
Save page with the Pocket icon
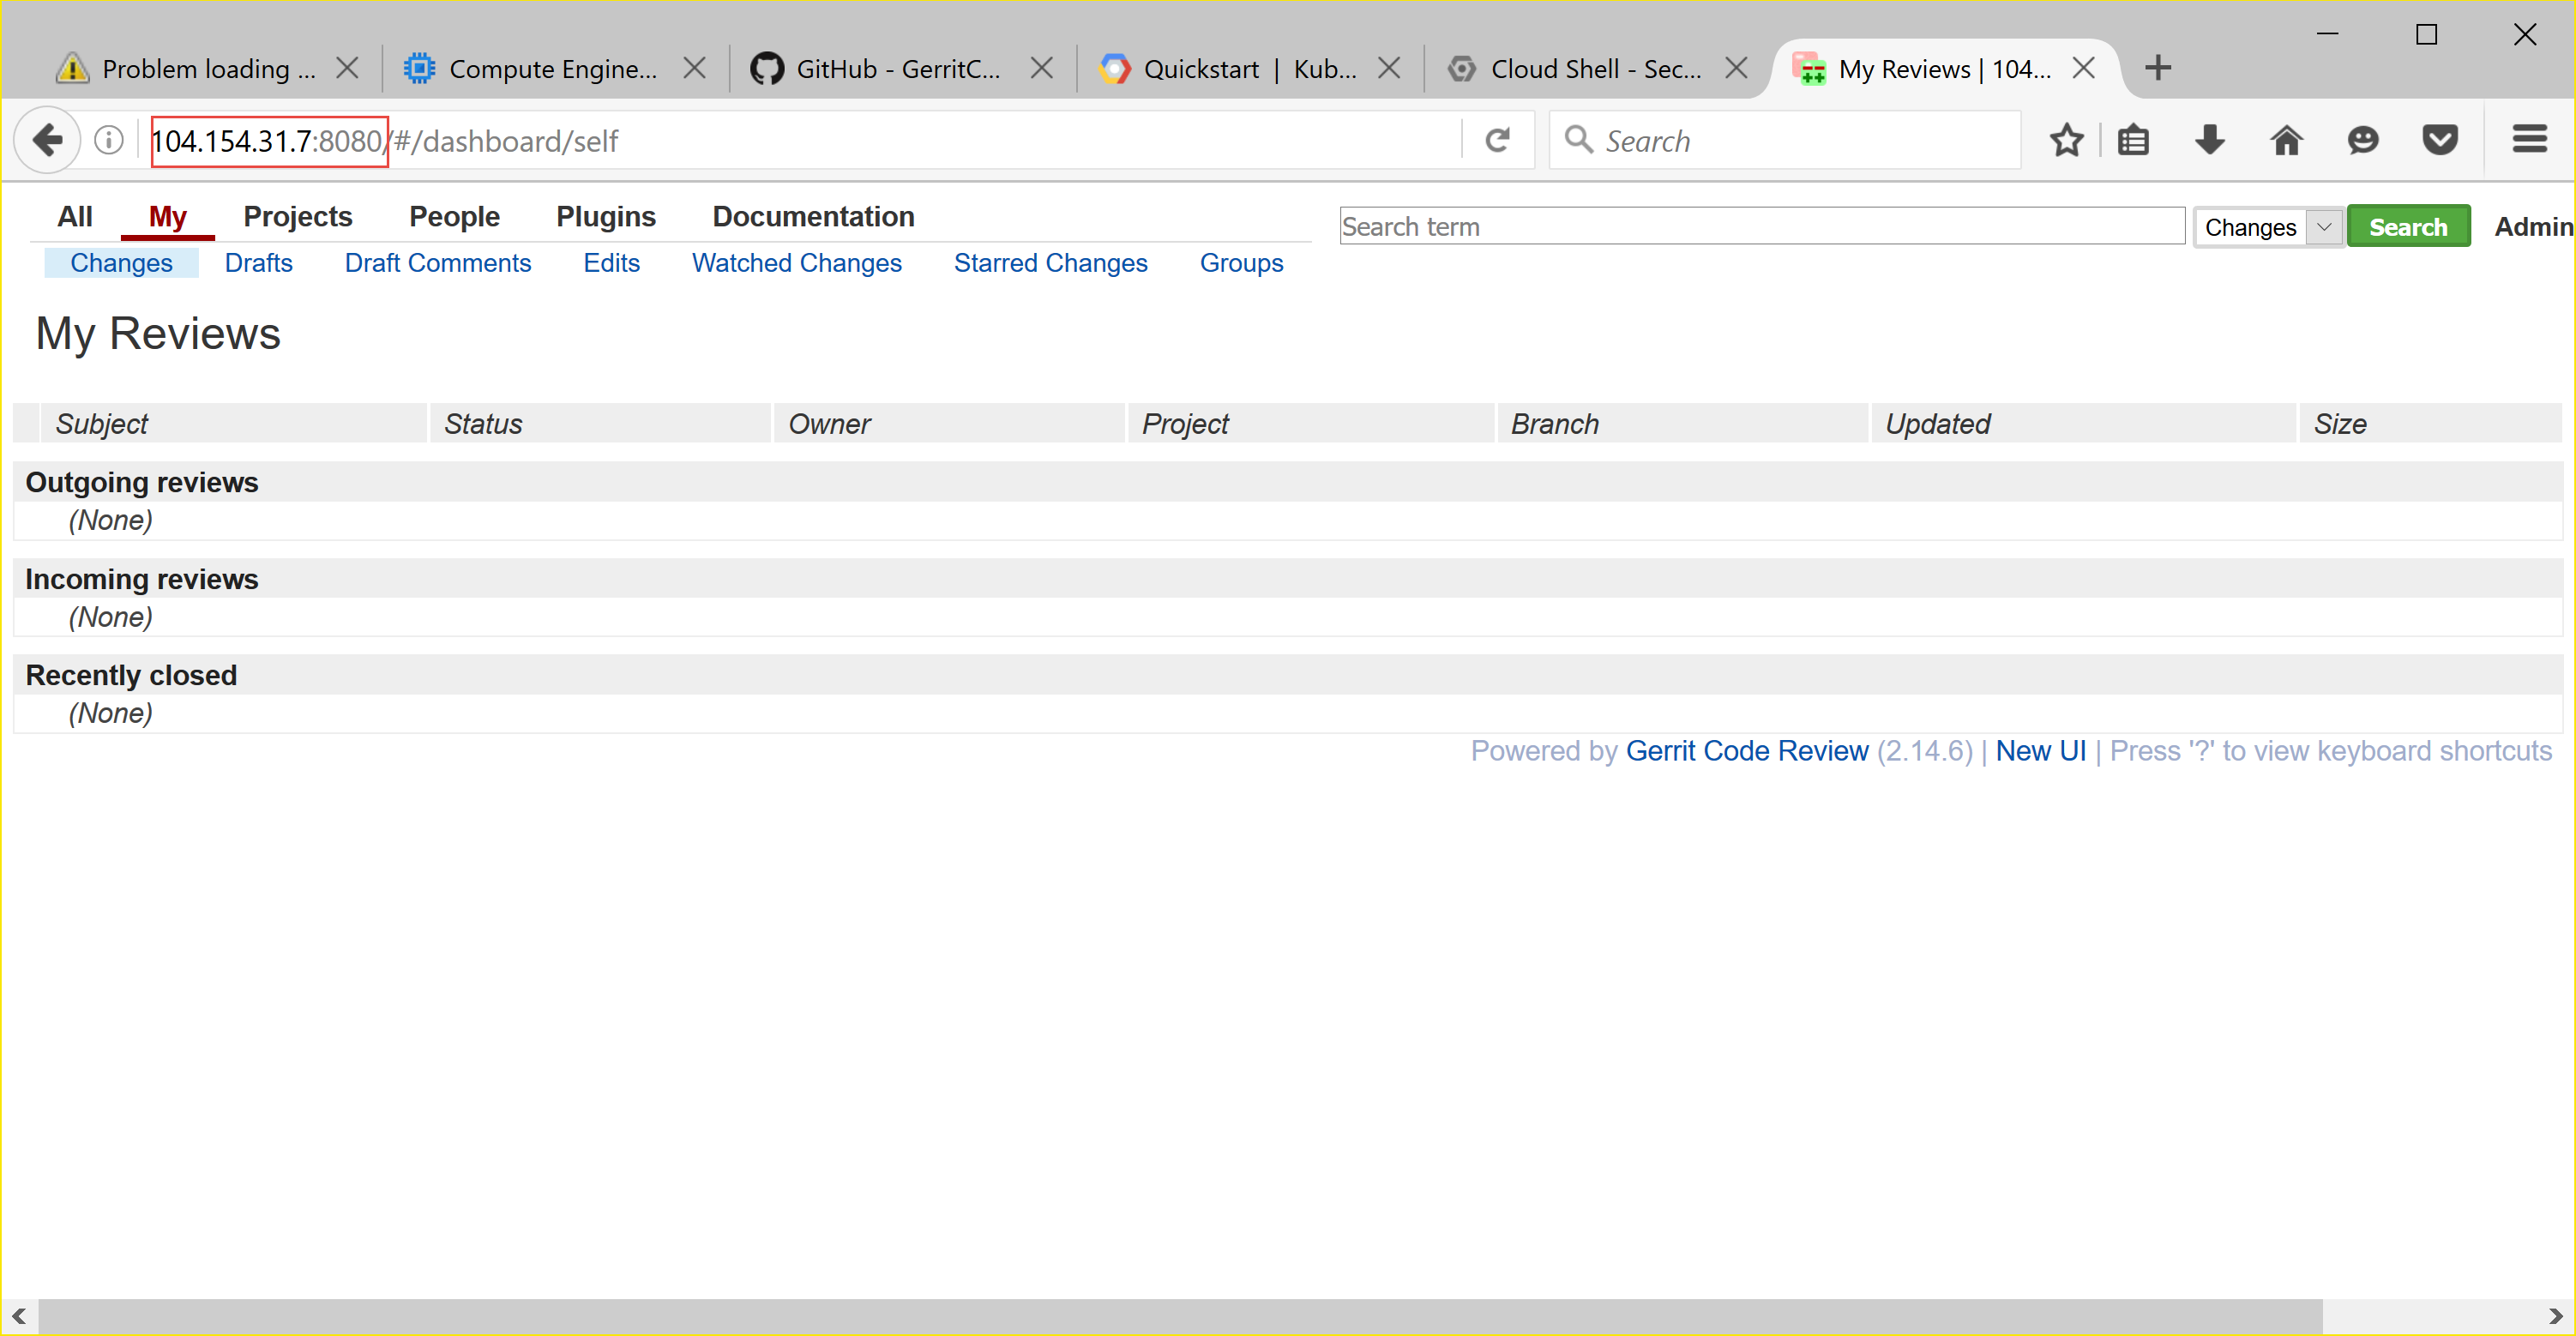coord(2440,140)
